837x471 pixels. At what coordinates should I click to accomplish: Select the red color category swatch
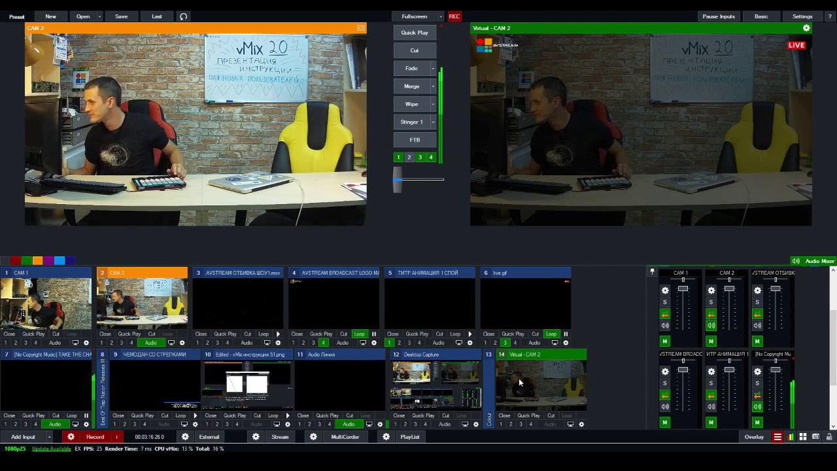[x=15, y=261]
